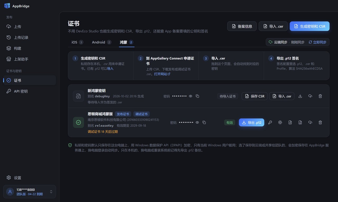
Task: Switch to the iOS tab
Action: [77, 42]
